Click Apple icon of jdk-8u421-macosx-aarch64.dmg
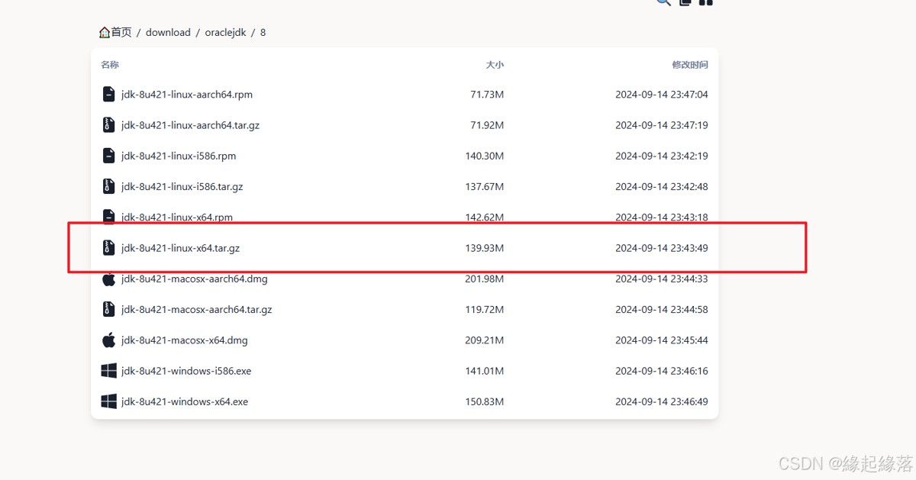Screen dimensions: 916x480 click(108, 279)
